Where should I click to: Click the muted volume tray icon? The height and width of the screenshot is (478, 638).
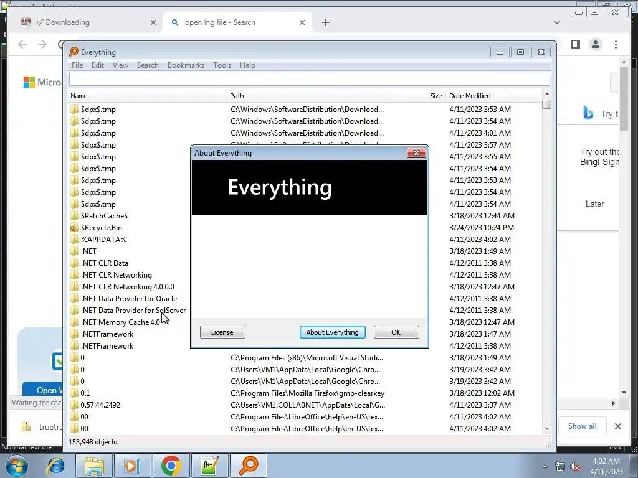575,467
